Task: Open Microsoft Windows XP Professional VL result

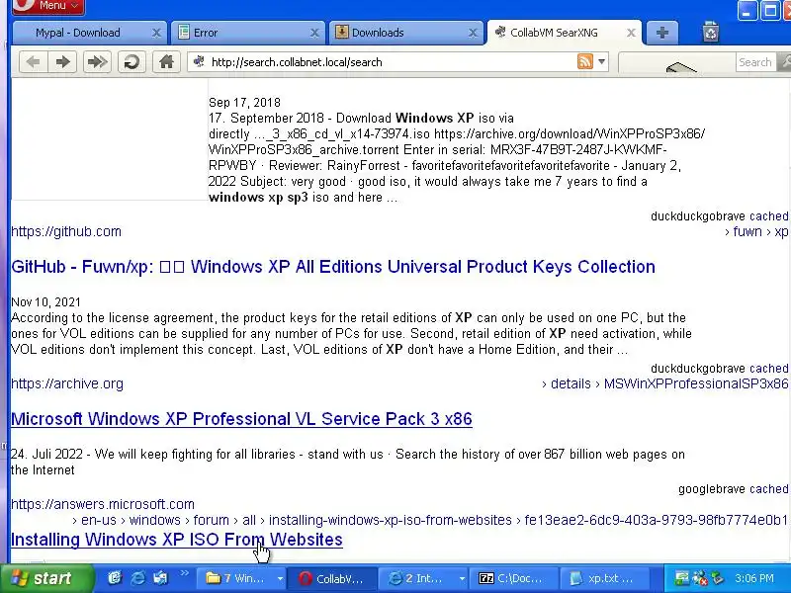Action: click(241, 418)
